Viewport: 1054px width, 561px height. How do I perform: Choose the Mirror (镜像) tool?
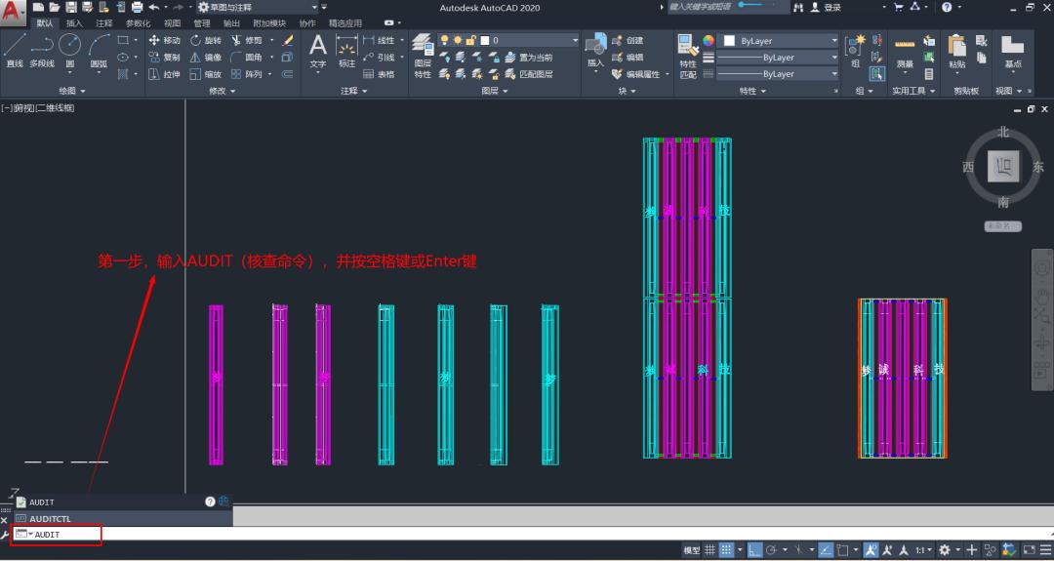205,58
